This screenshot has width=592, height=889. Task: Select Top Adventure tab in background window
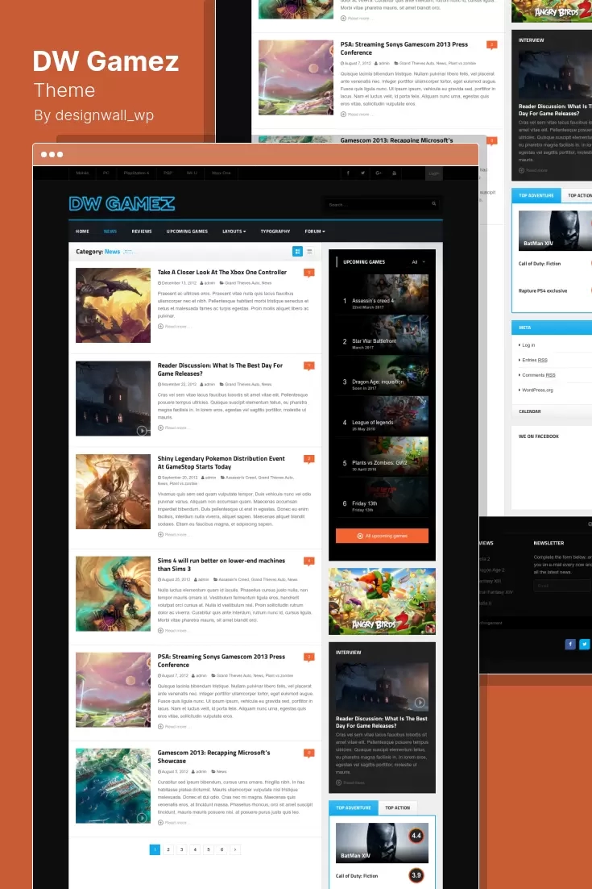[x=536, y=195]
